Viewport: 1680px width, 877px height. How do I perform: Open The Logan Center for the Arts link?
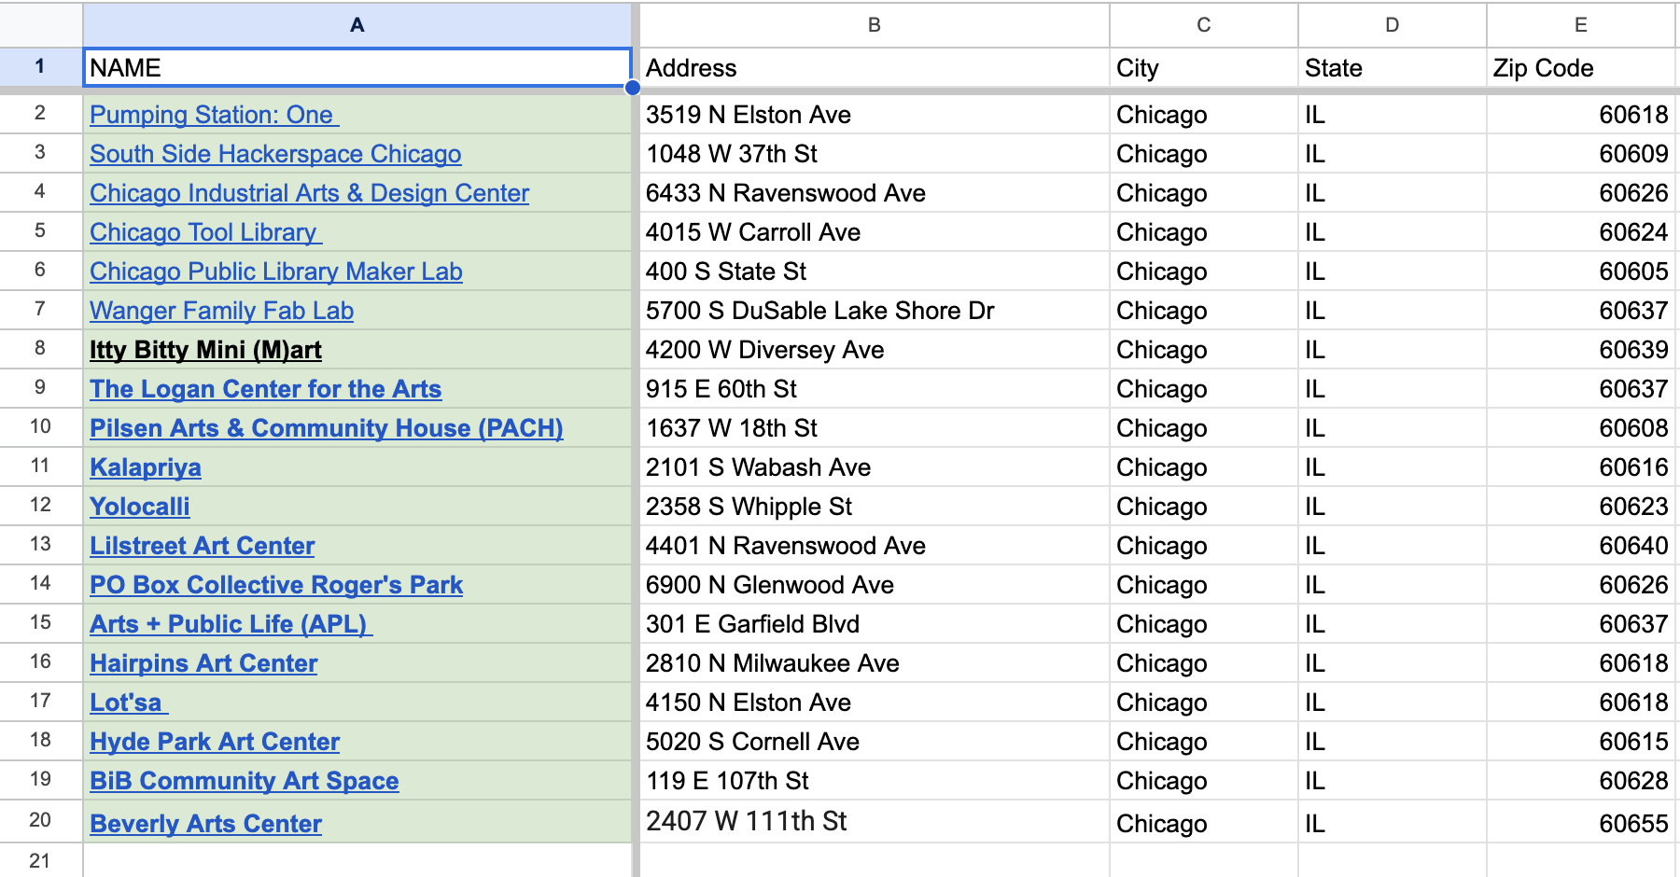(x=265, y=389)
